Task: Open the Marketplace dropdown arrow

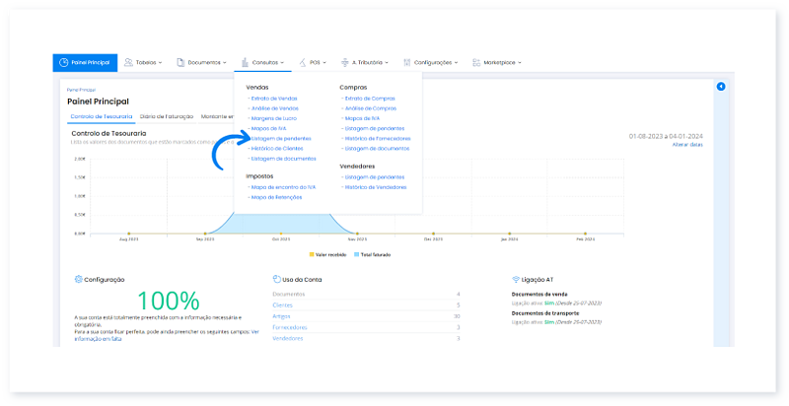Action: click(x=520, y=62)
